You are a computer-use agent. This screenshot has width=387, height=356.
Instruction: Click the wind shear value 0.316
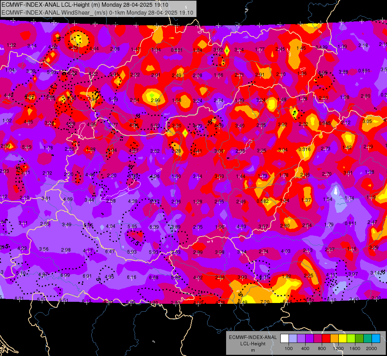(x=304, y=150)
